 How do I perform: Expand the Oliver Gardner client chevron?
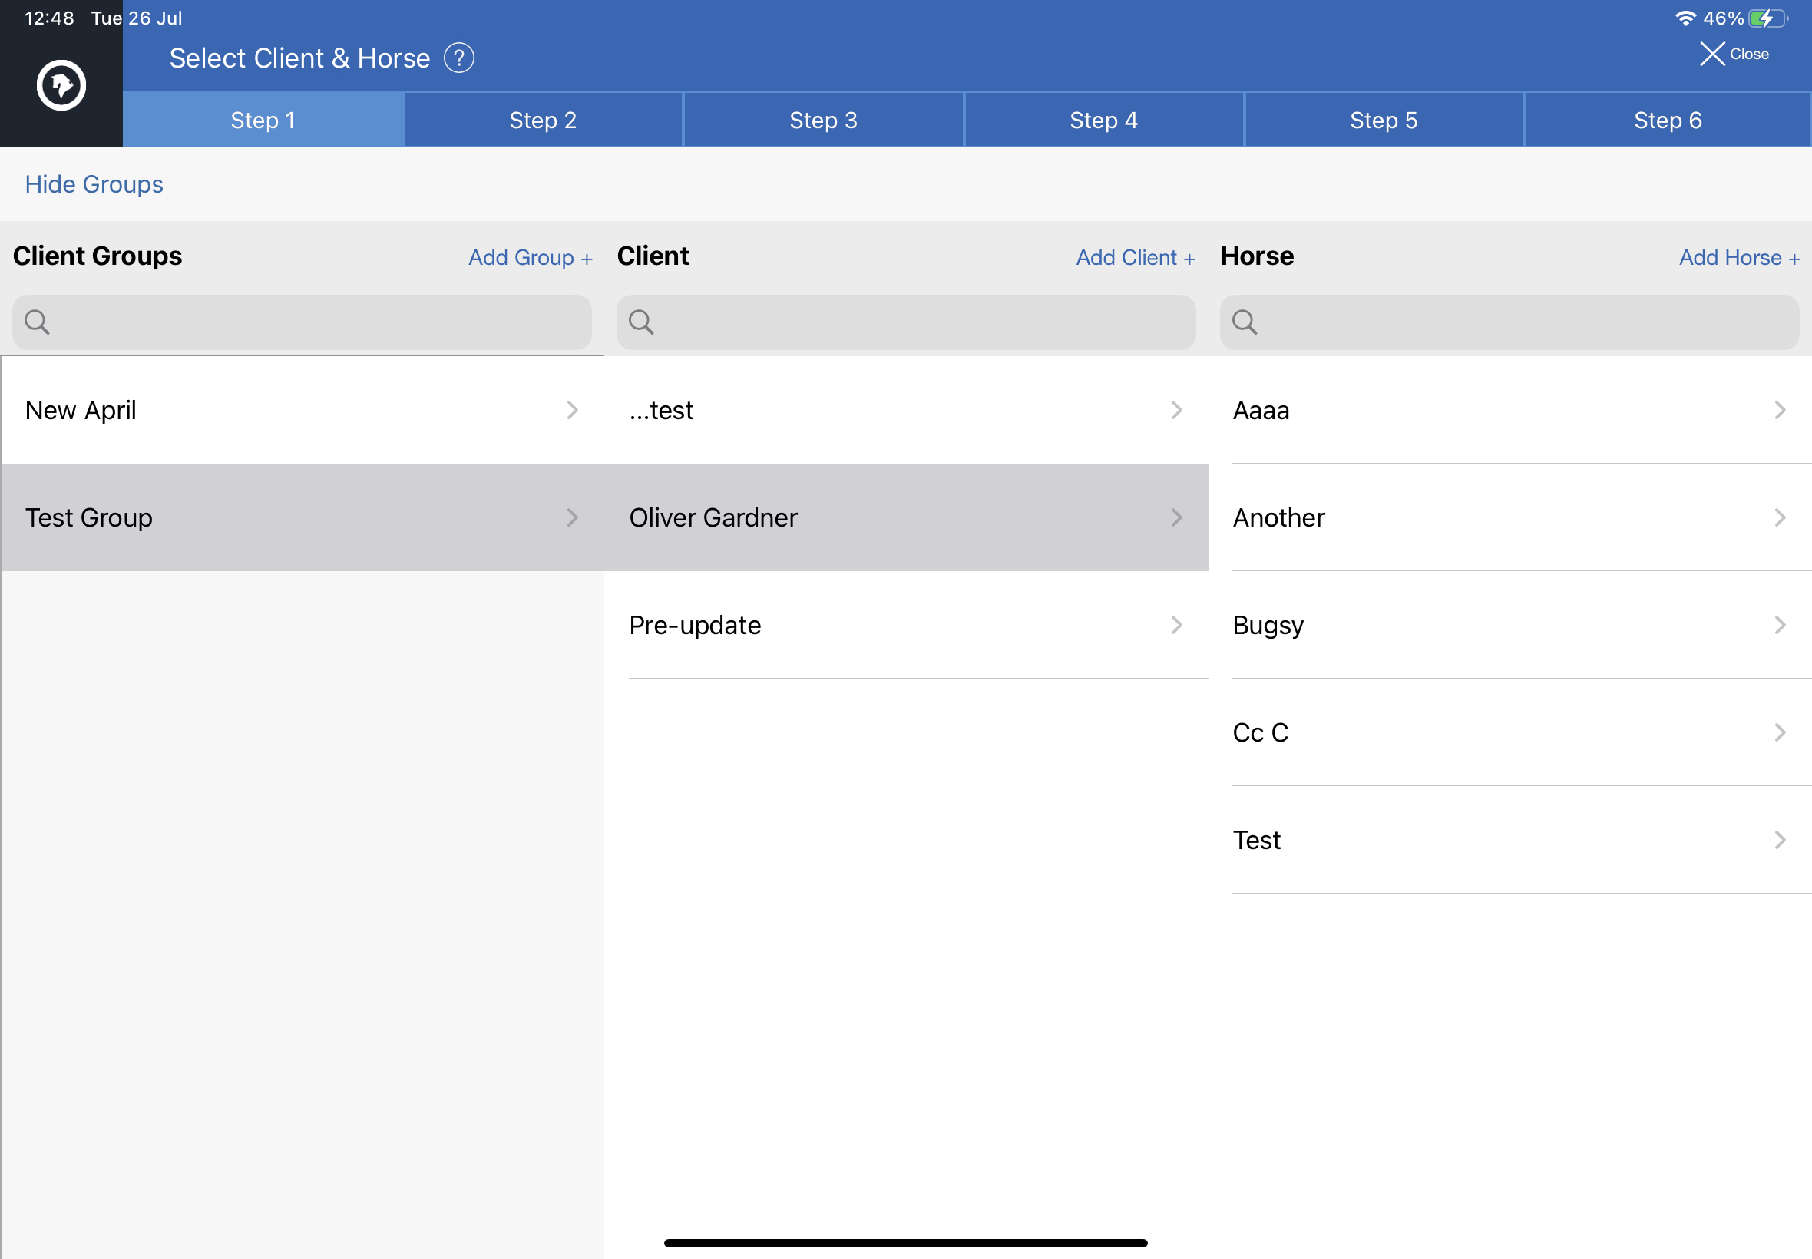[x=1176, y=517]
